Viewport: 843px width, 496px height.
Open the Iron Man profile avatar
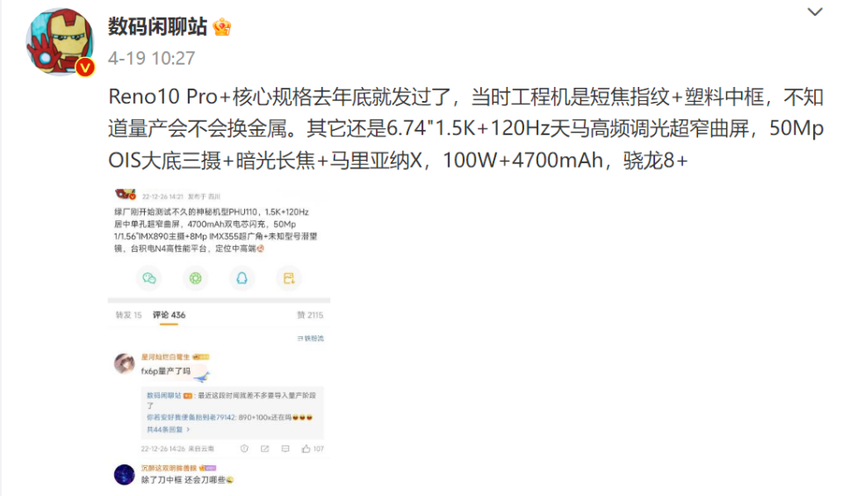60,41
